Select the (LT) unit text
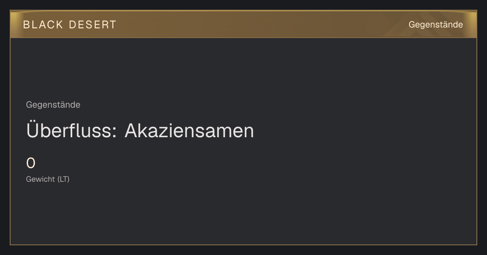487x255 pixels. point(63,179)
